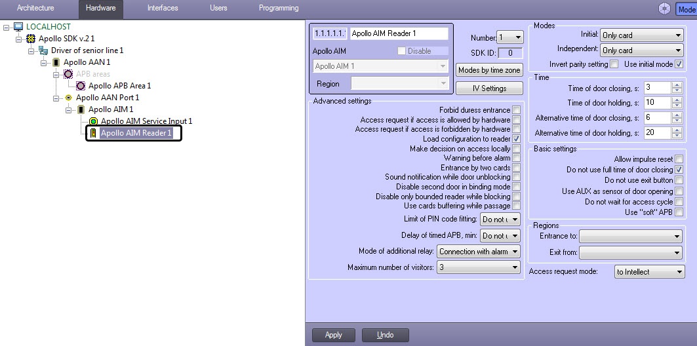Open the Initial mode dropdown
The width and height of the screenshot is (697, 346).
(641, 35)
